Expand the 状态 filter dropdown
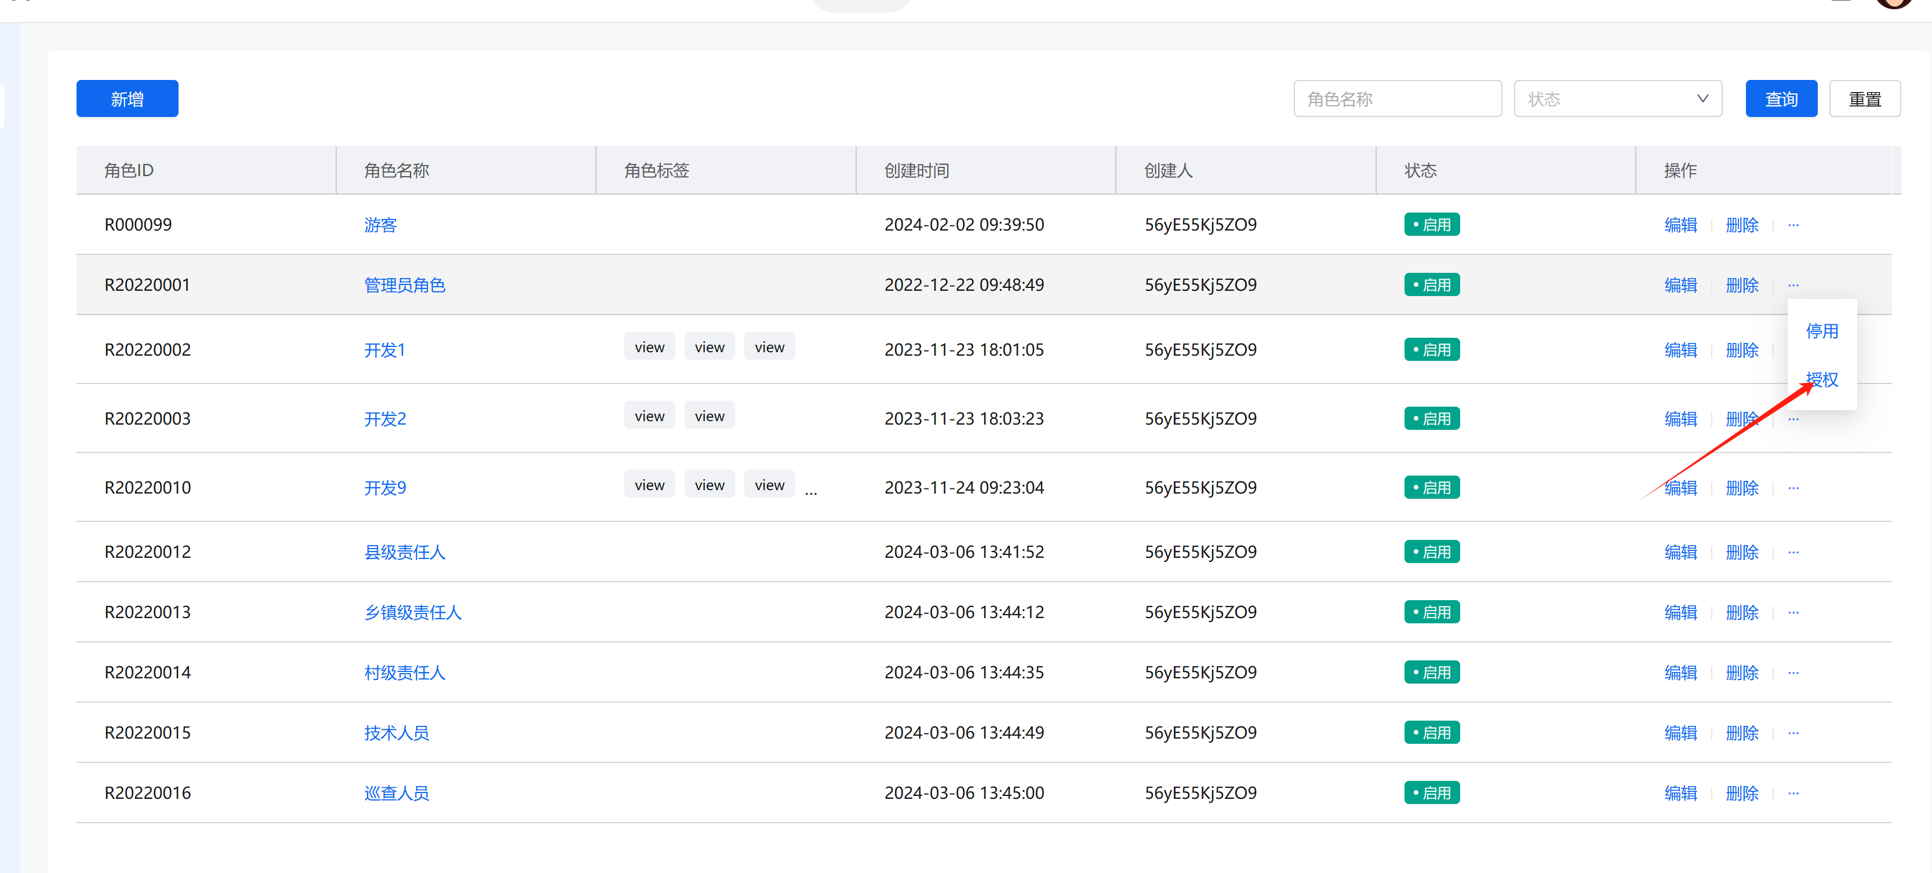Viewport: 1932px width, 873px height. click(1617, 99)
